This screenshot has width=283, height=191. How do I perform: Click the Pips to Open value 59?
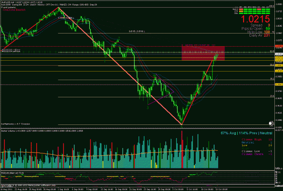click(268, 29)
